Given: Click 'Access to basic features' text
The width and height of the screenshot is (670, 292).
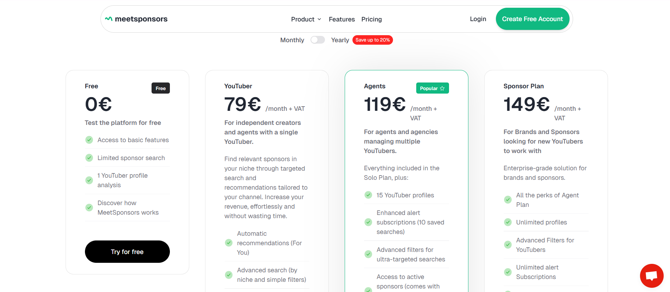Looking at the screenshot, I should pyautogui.click(x=133, y=140).
